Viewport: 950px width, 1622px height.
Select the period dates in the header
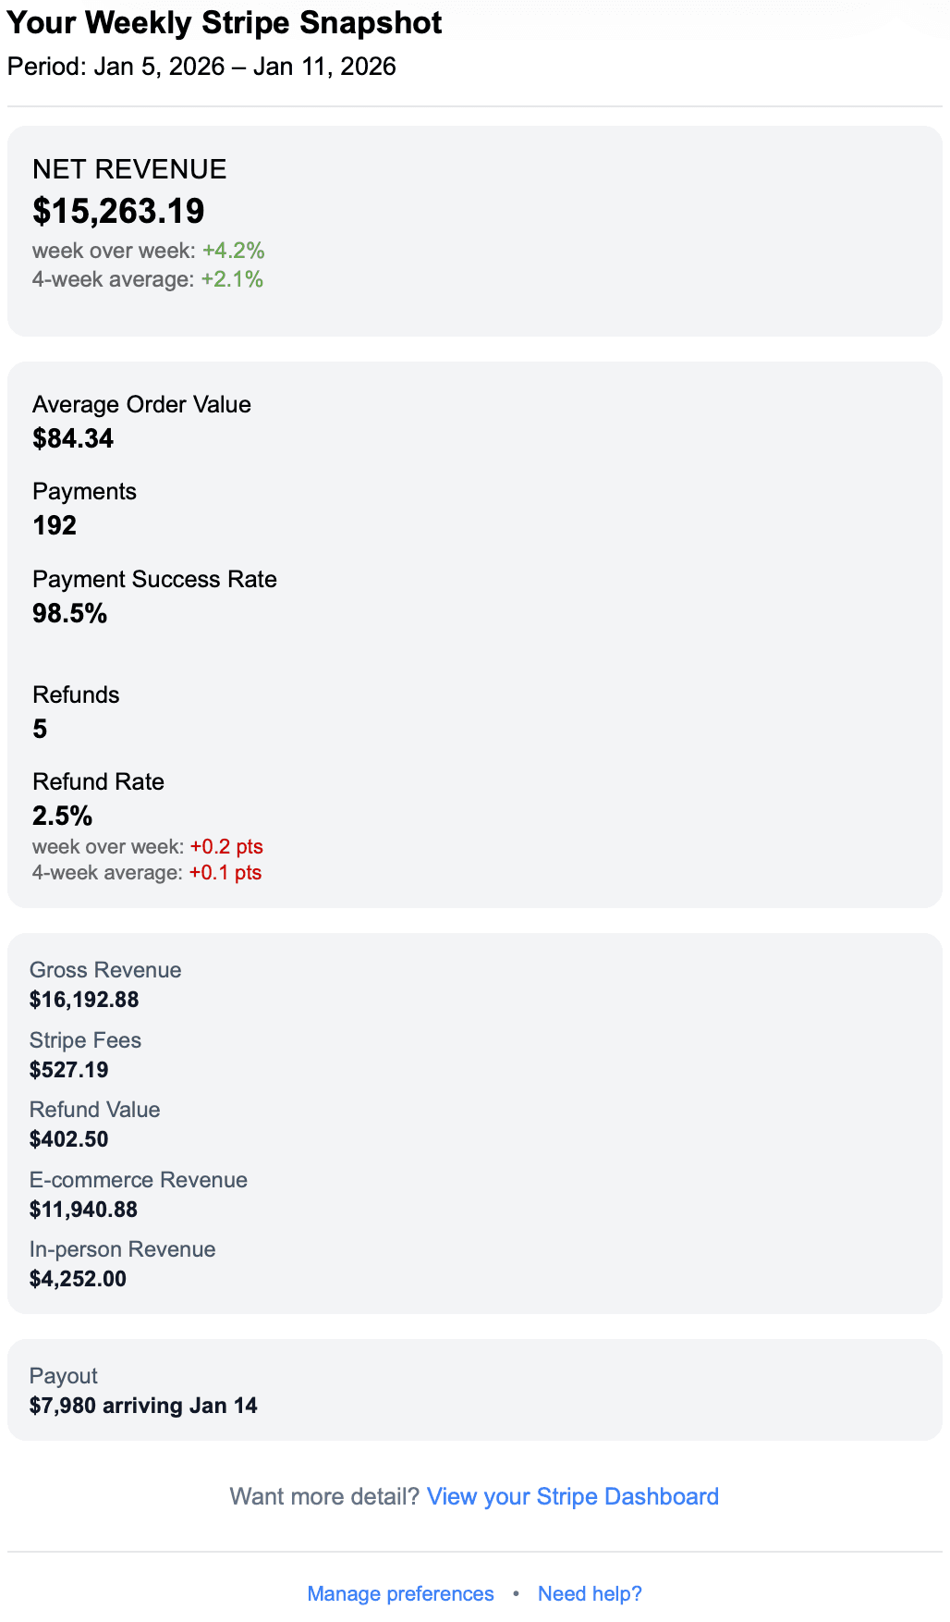[201, 67]
